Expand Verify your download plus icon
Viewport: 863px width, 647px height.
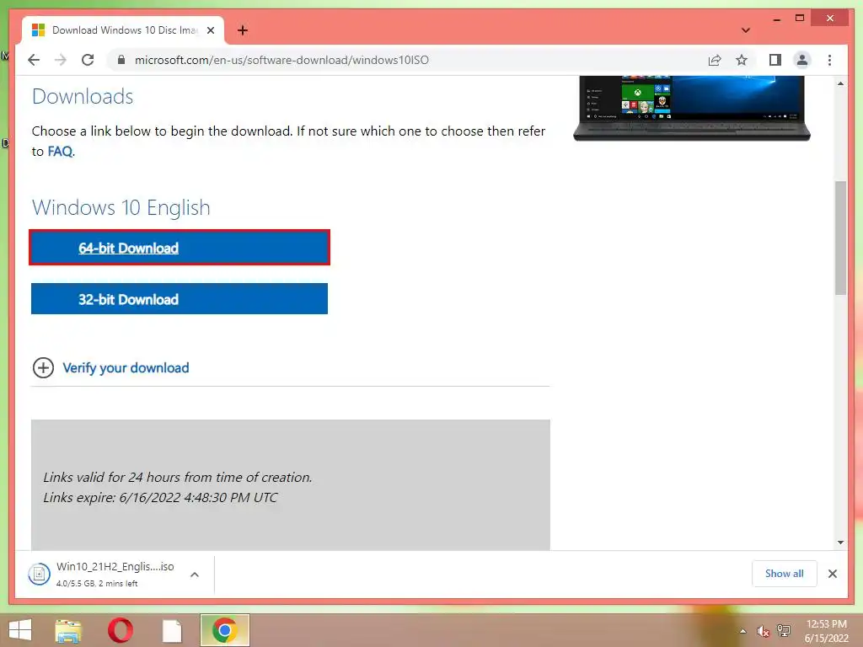click(43, 367)
